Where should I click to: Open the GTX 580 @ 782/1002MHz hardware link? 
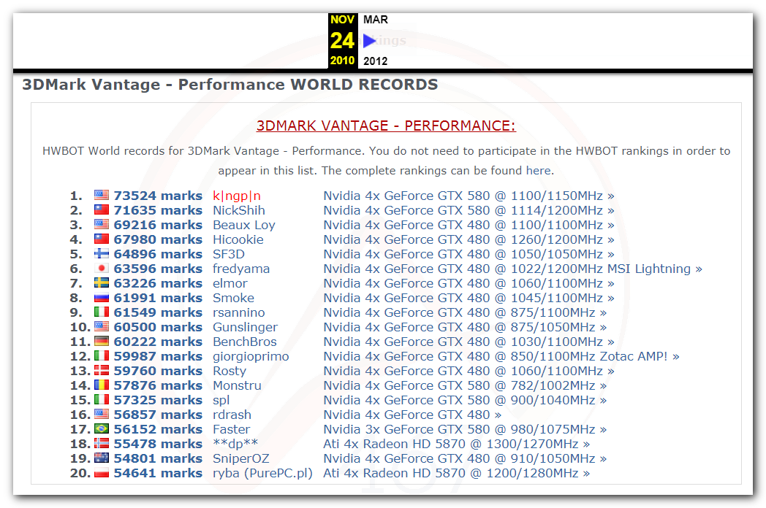pyautogui.click(x=465, y=385)
